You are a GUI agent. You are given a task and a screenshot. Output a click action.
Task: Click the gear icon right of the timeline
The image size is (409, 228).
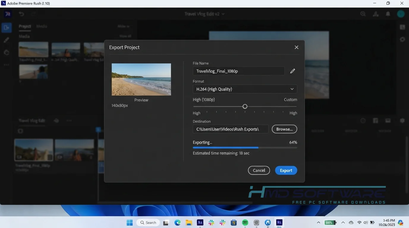[402, 121]
